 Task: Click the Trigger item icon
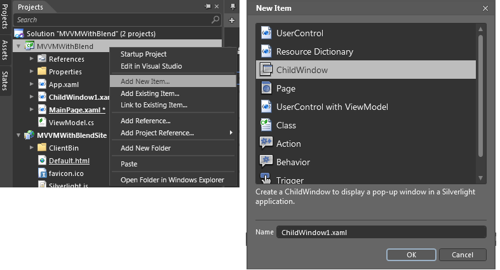coord(266,179)
